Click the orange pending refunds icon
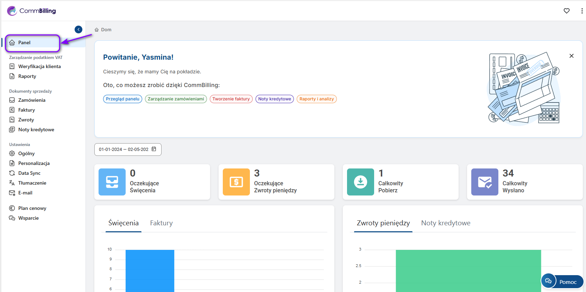This screenshot has width=586, height=292. point(236,182)
